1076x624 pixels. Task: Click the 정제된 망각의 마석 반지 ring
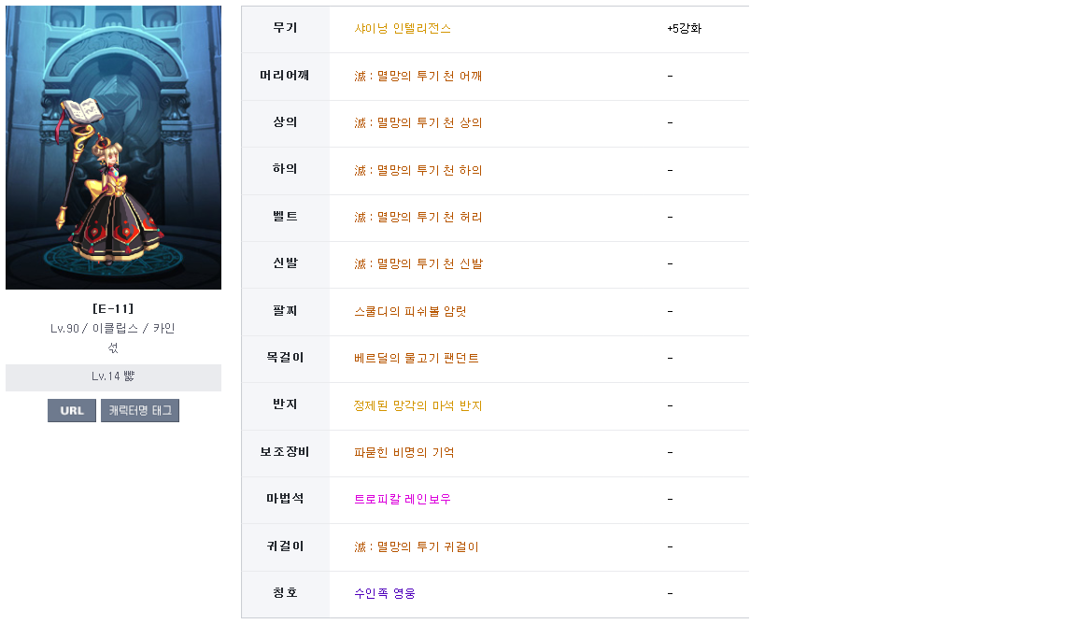click(418, 405)
